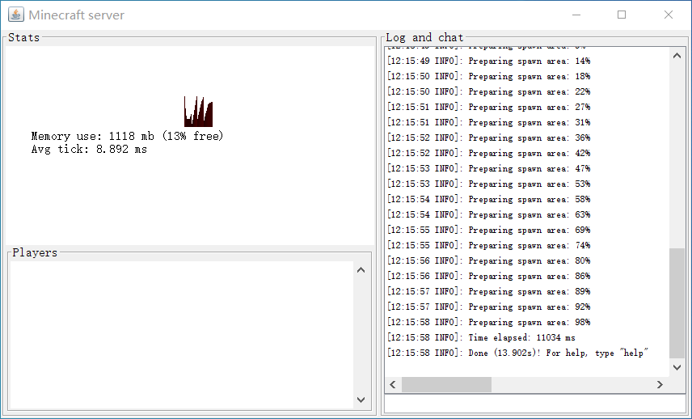Click log line "Preparing spawn area: 80%"
The image size is (692, 419).
pyautogui.click(x=488, y=260)
